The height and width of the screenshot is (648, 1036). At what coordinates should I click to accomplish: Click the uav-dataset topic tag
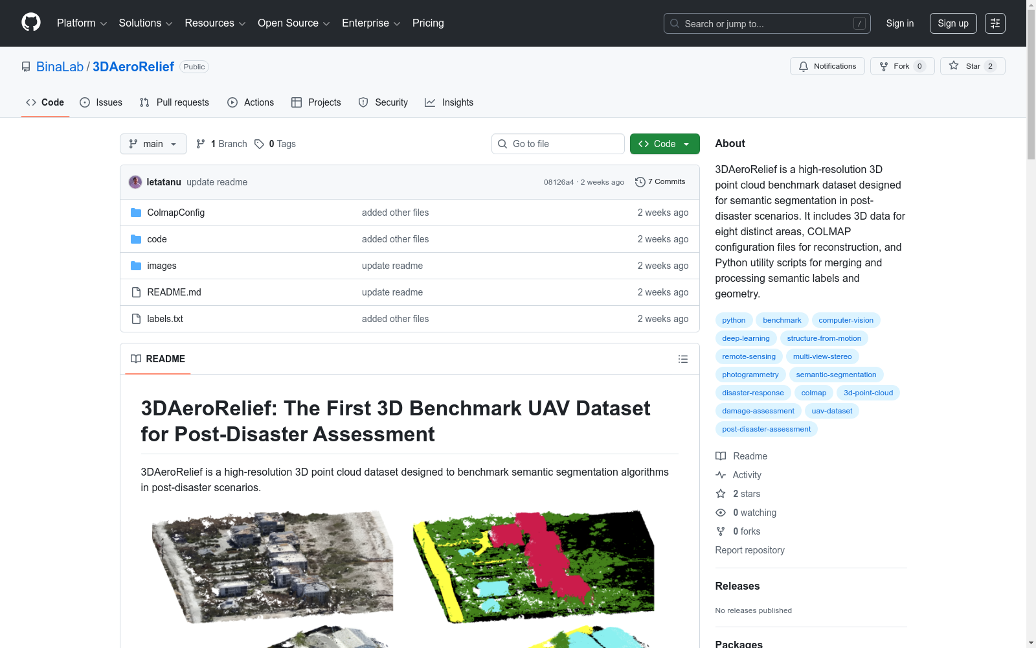832,411
